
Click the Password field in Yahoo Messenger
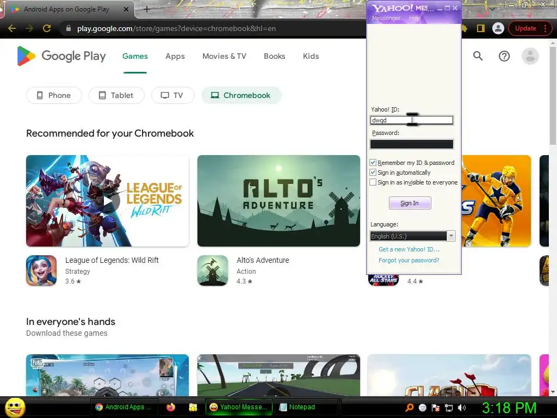coord(412,144)
